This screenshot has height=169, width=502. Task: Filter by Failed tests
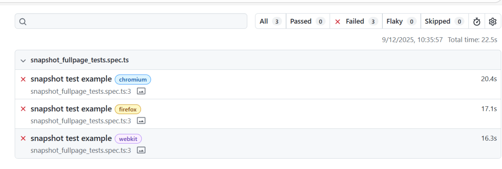point(356,21)
